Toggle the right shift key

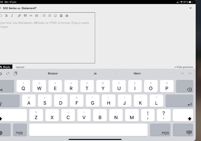tap(183, 115)
